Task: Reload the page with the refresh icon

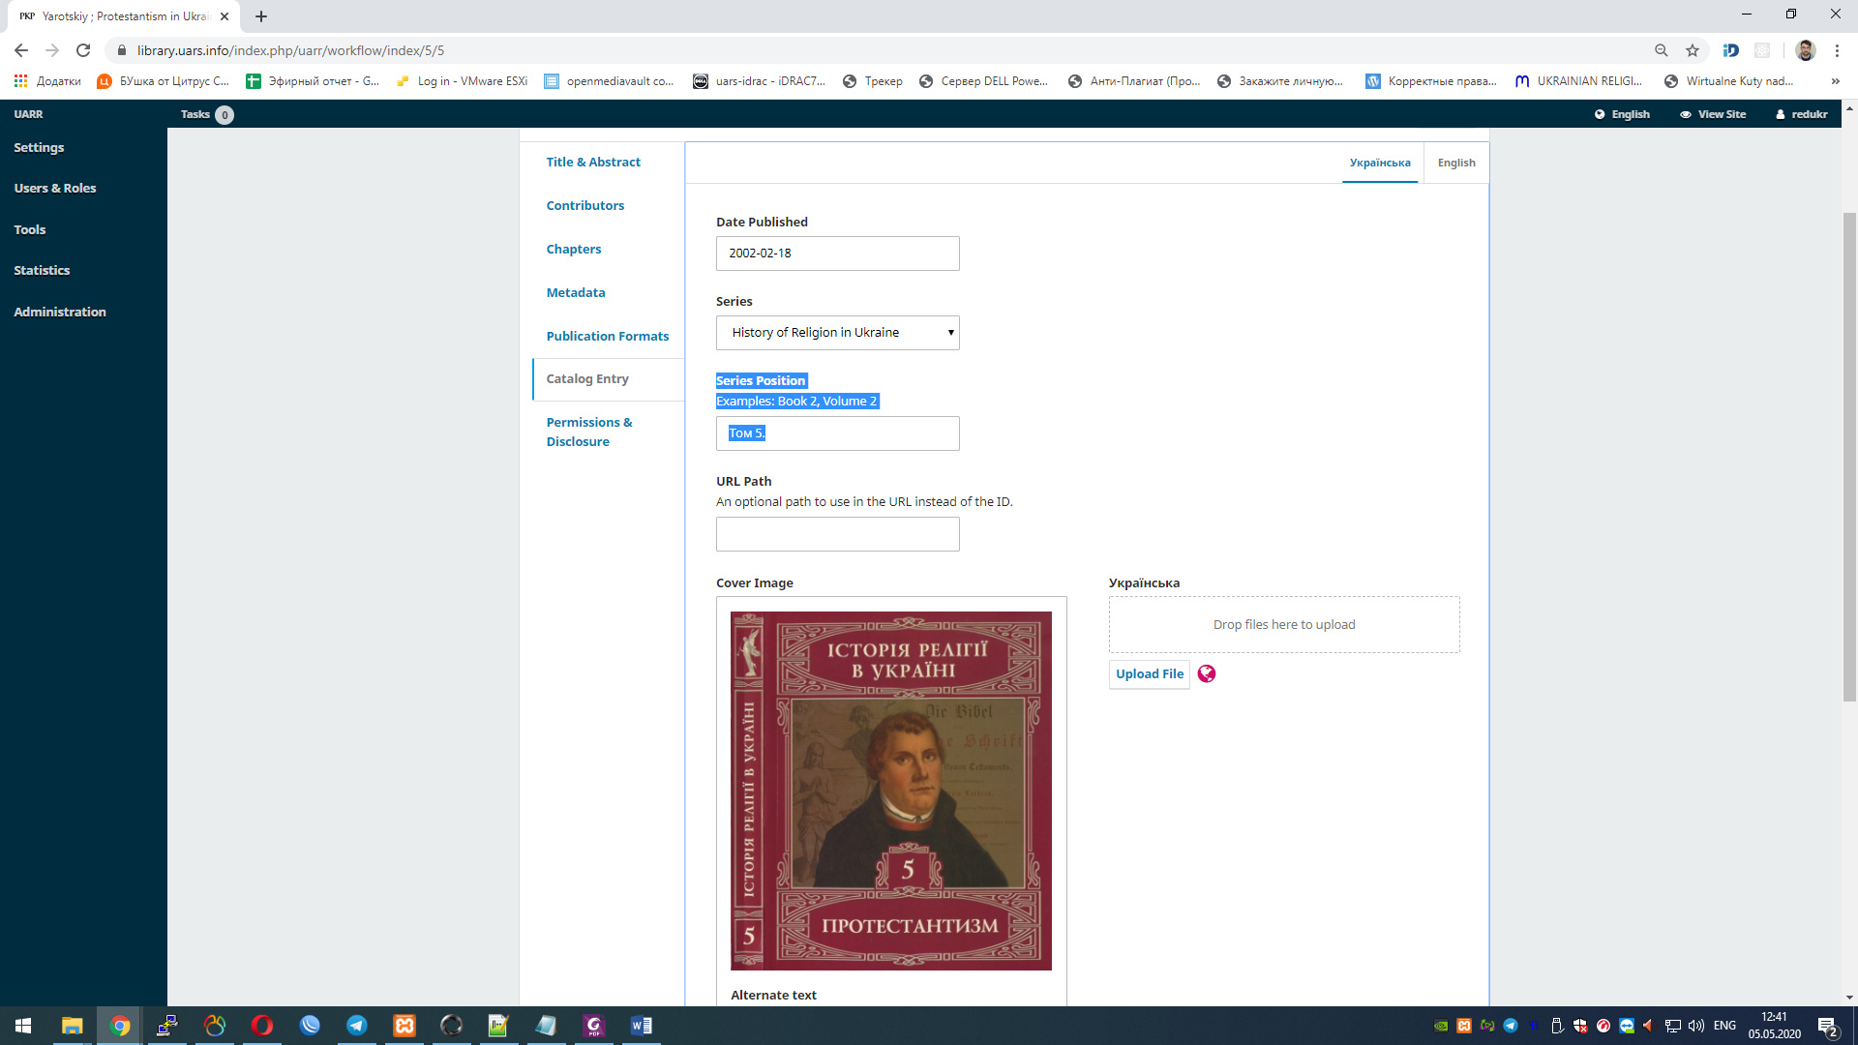Action: click(x=83, y=50)
